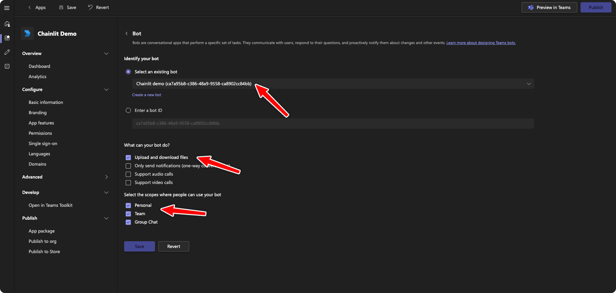Open the Home icon in left rail

[7, 24]
